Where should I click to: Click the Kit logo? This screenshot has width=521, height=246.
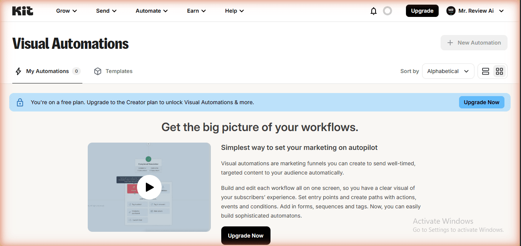(23, 11)
